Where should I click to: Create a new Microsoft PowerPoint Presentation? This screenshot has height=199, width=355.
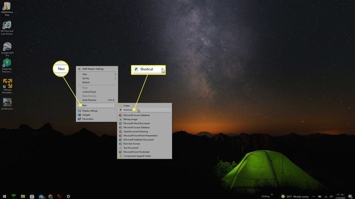[144, 135]
